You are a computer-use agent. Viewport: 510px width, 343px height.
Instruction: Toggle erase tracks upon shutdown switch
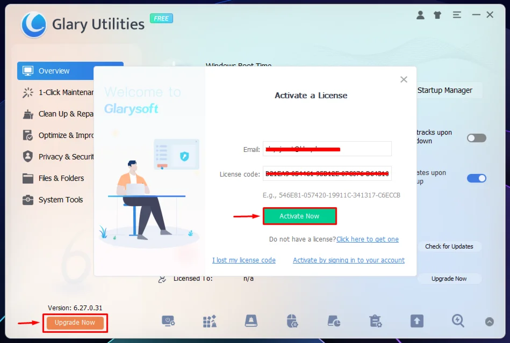[477, 138]
